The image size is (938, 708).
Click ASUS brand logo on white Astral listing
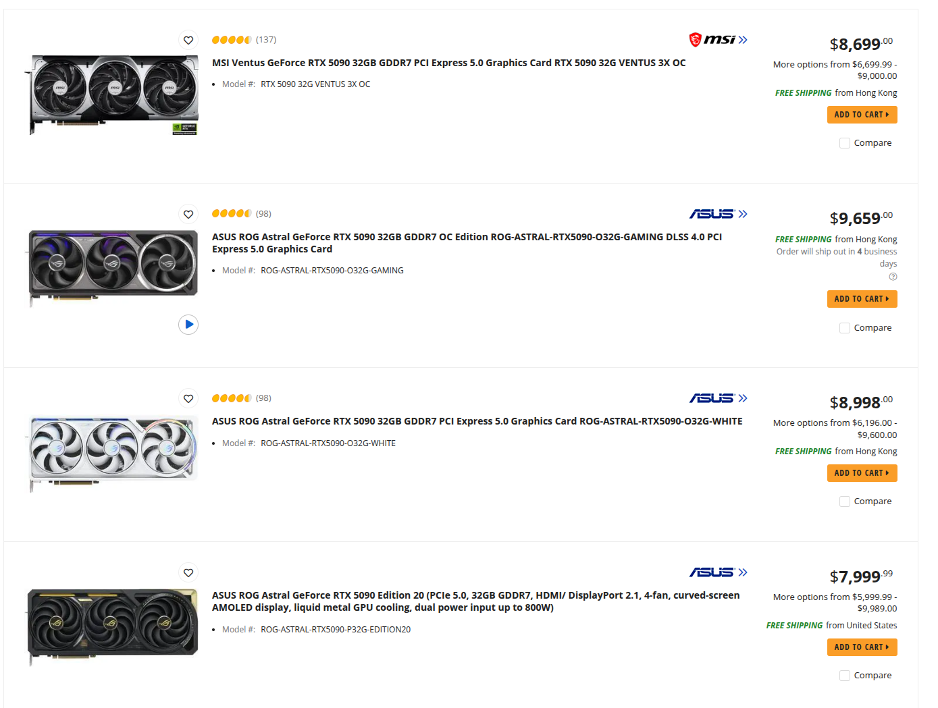point(718,398)
